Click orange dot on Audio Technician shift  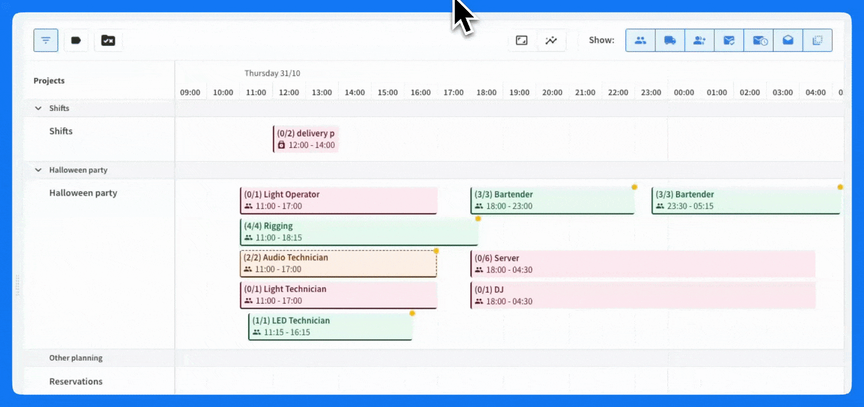click(x=436, y=250)
